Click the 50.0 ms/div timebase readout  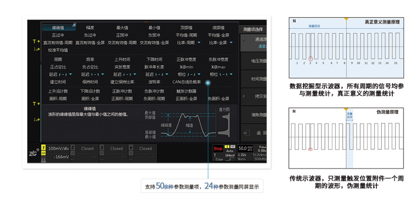[245, 148]
